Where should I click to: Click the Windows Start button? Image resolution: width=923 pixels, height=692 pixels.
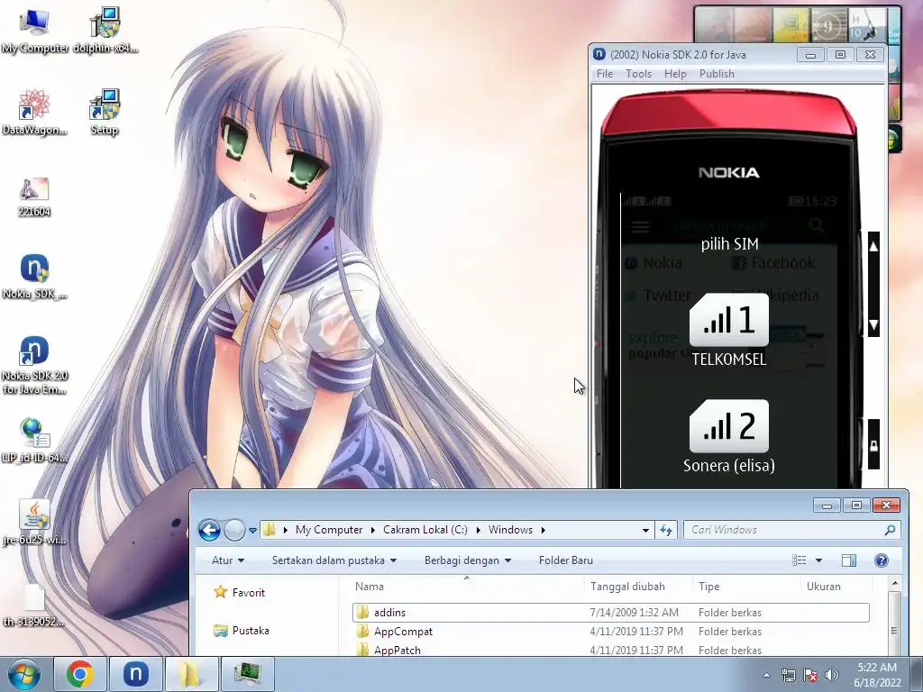pyautogui.click(x=23, y=674)
